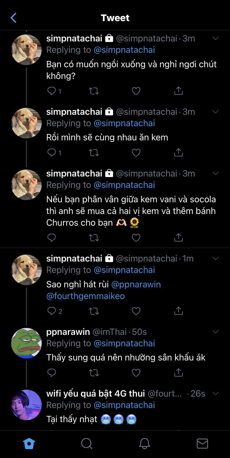The width and height of the screenshot is (230, 458).
Task: Retweet ppnarawin's "nhường sân khấu" reply
Action: pos(94,373)
